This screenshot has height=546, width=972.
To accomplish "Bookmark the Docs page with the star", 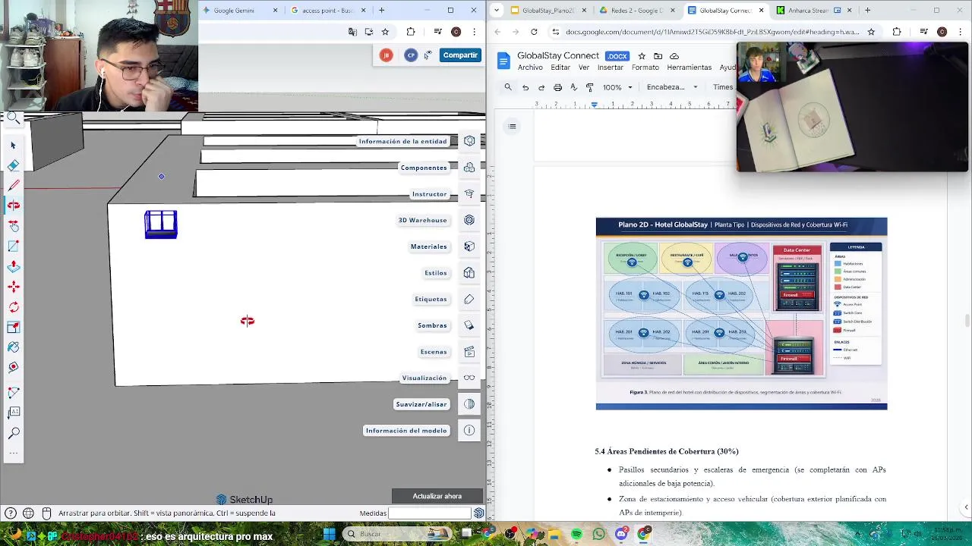I will point(871,32).
